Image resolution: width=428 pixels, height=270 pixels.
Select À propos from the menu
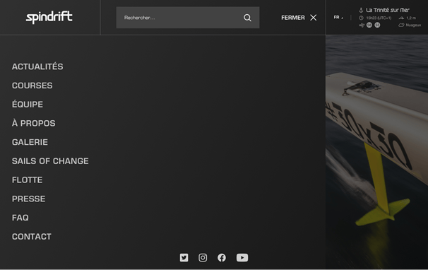click(x=34, y=123)
